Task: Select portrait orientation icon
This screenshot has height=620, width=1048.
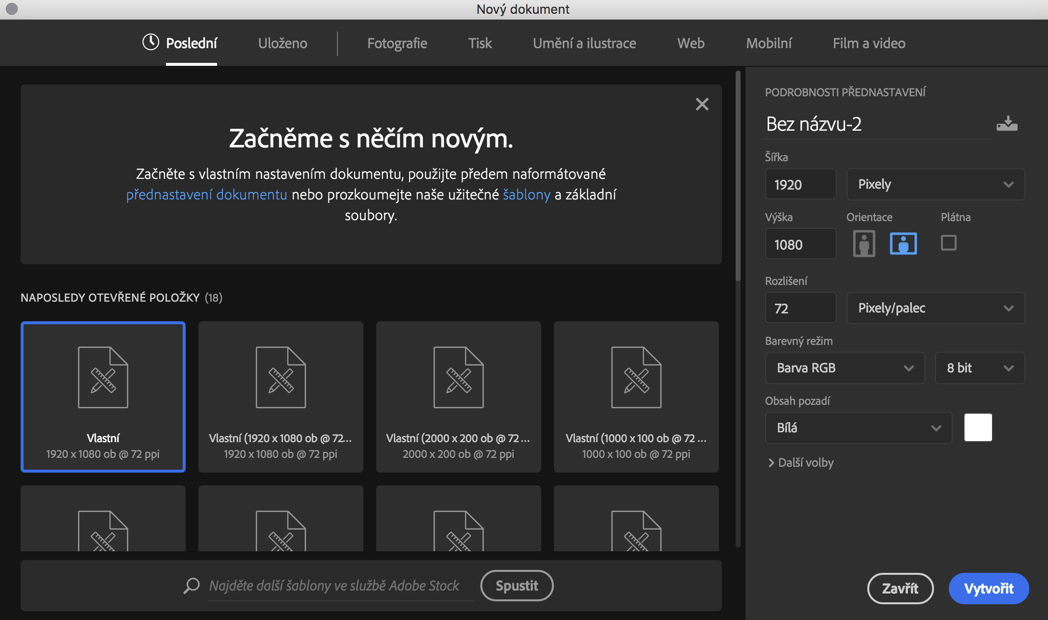Action: [864, 244]
